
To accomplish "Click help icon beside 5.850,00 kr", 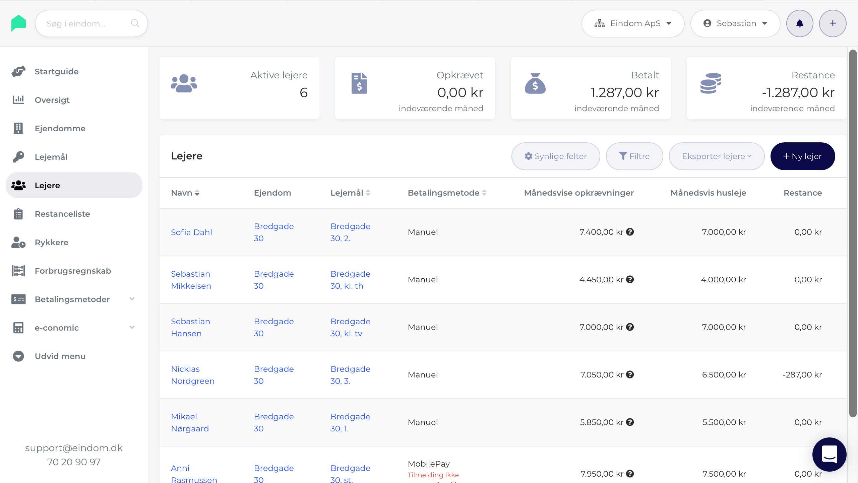I will (630, 422).
